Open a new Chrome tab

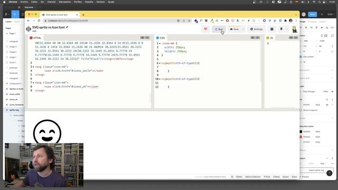pyautogui.click(x=83, y=15)
